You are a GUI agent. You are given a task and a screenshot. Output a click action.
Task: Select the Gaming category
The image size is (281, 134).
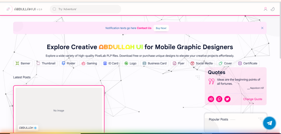89,63
